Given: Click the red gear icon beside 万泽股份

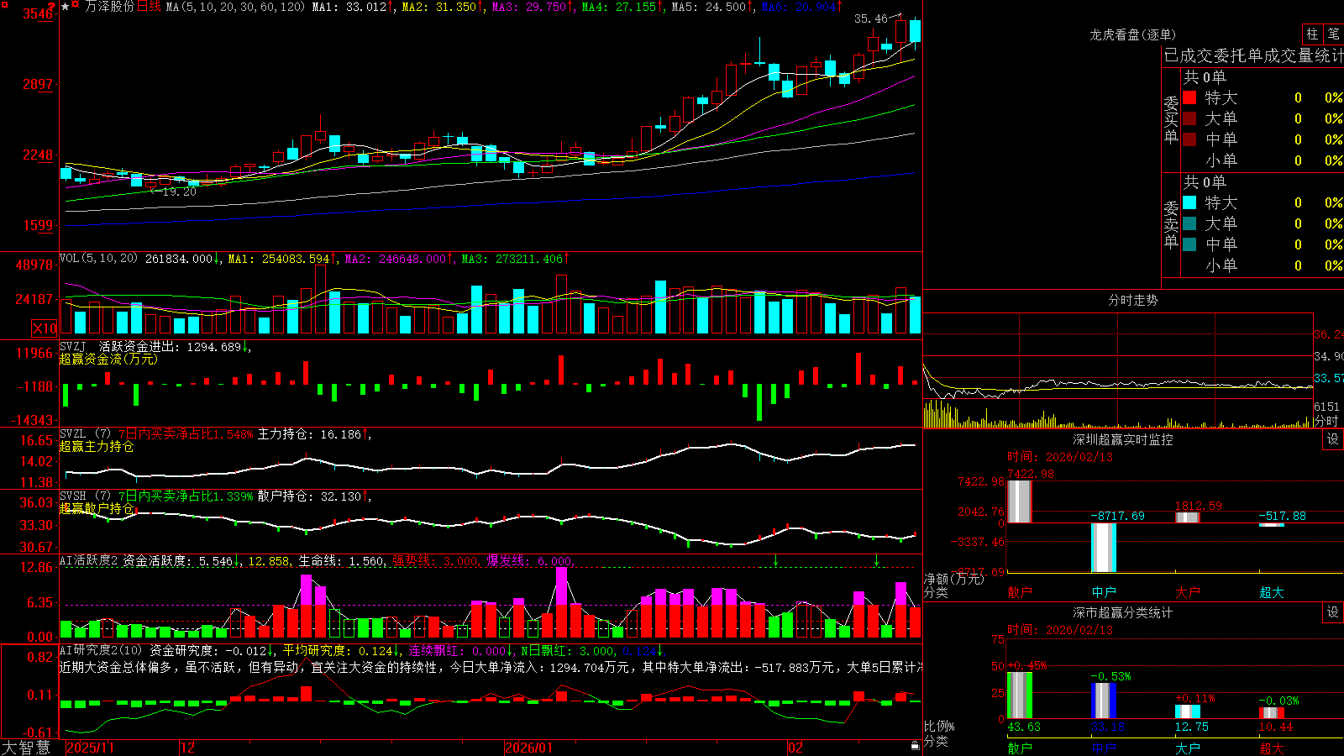Looking at the screenshot, I should [76, 6].
